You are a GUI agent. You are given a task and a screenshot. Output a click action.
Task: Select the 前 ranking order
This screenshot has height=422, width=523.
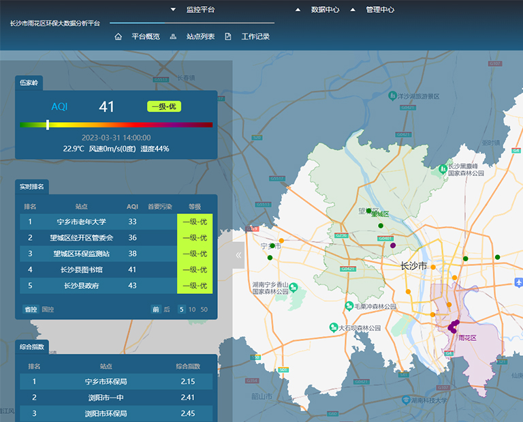(156, 310)
